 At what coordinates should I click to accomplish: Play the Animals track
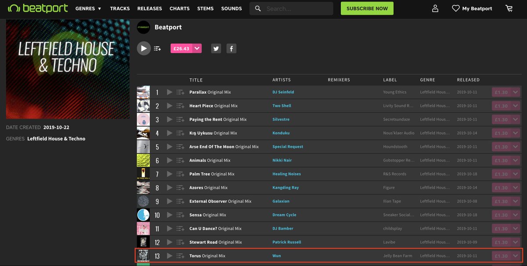coord(170,160)
